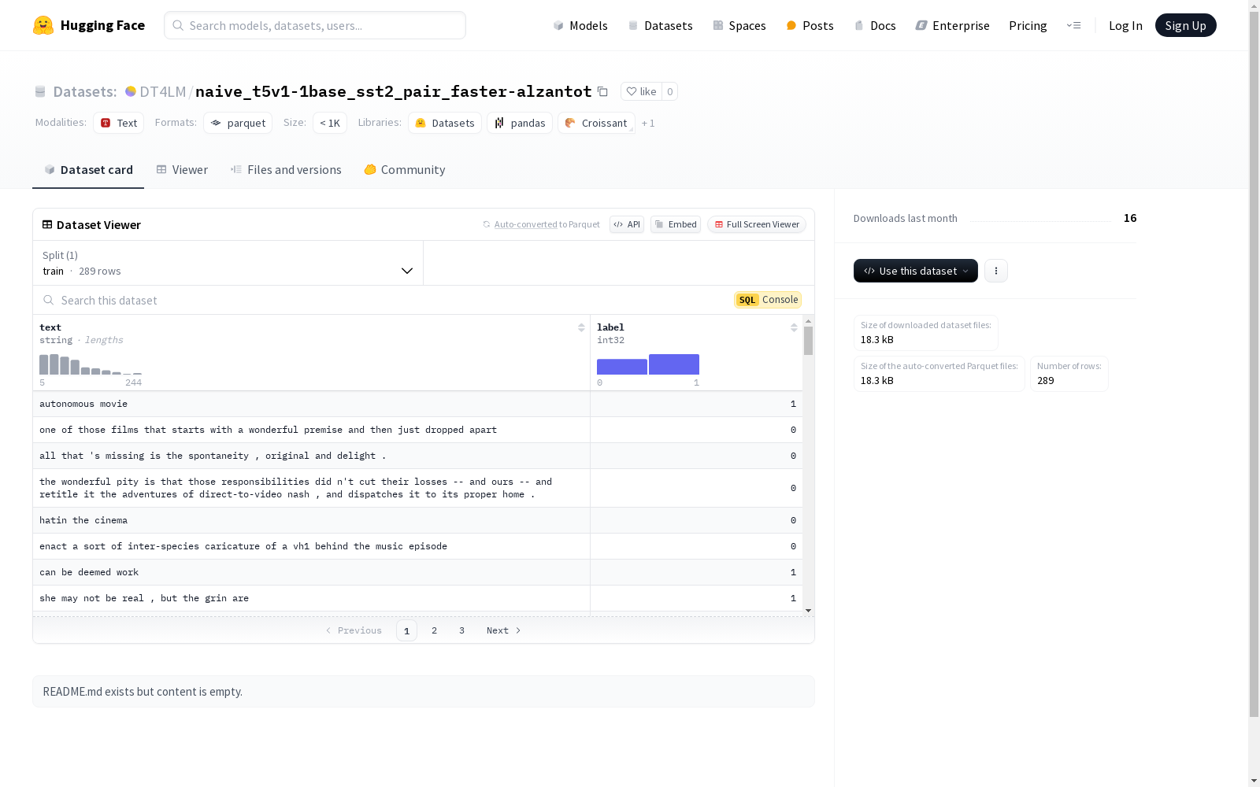Image resolution: width=1260 pixels, height=787 pixels.
Task: Click the label 1 histogram bar
Action: (674, 364)
